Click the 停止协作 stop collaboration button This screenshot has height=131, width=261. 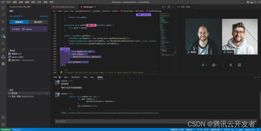point(38,22)
